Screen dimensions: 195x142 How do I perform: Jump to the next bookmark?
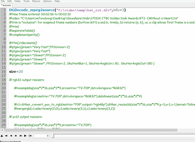pos(21,135)
